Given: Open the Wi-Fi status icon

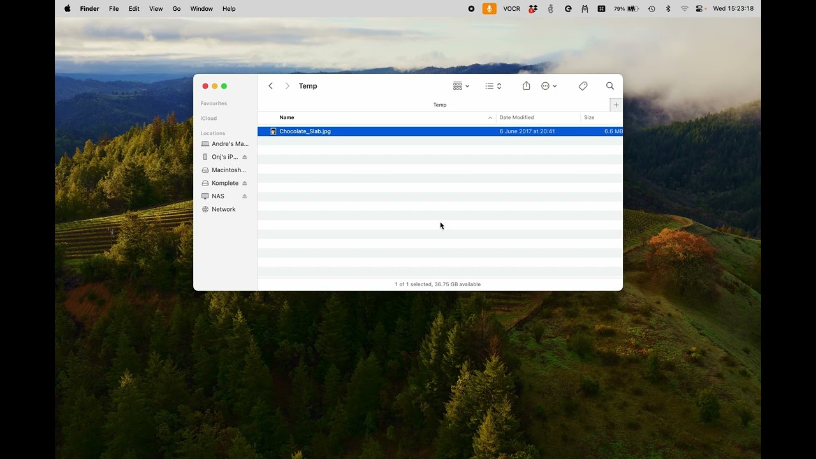Looking at the screenshot, I should click(x=684, y=8).
